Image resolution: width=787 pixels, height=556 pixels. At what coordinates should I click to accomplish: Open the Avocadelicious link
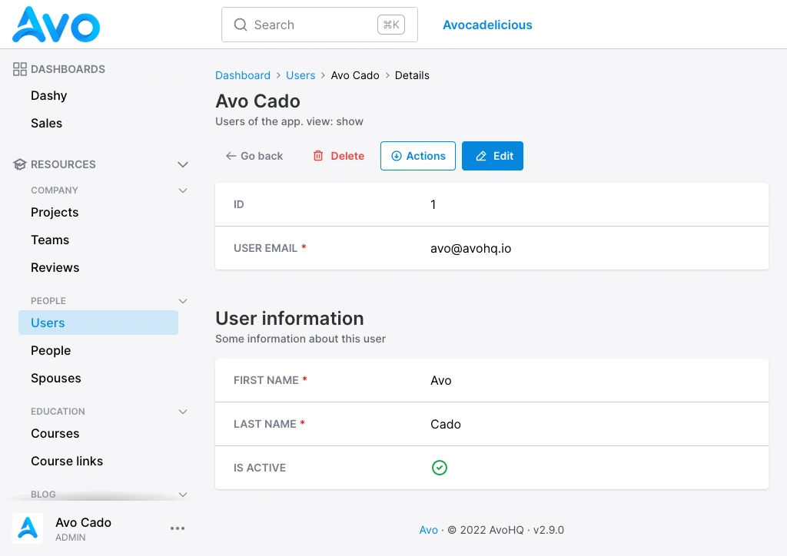coord(487,25)
